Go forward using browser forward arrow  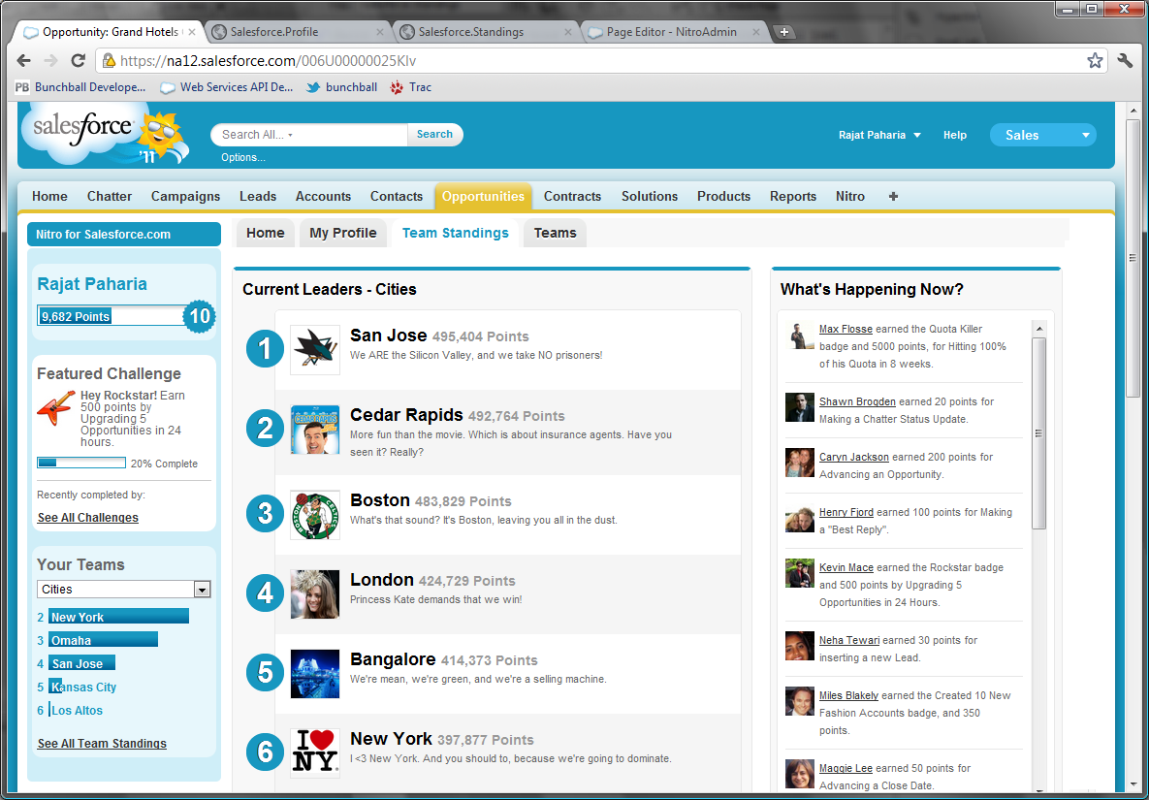pyautogui.click(x=50, y=61)
